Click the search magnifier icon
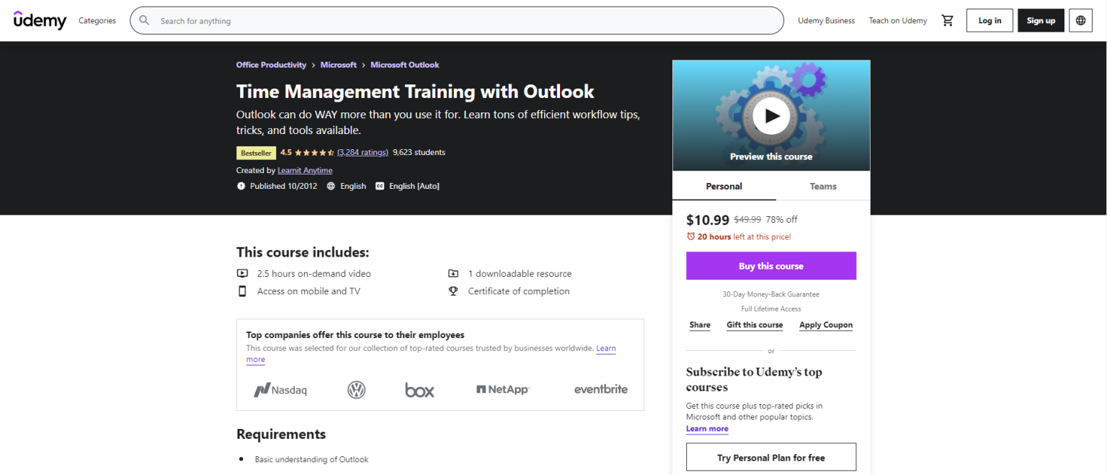 tap(144, 20)
